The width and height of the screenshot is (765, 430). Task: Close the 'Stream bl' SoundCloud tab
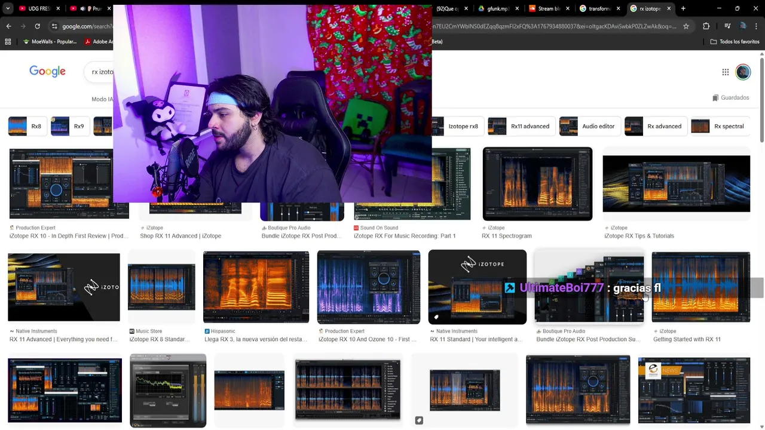point(568,8)
